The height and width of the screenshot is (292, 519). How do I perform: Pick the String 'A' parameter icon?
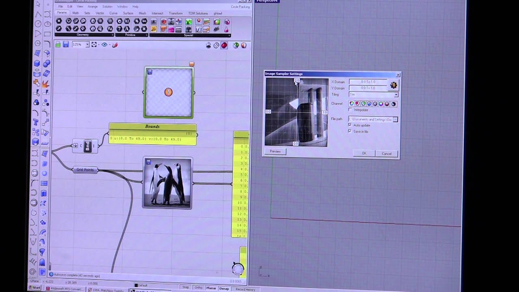pos(127,29)
